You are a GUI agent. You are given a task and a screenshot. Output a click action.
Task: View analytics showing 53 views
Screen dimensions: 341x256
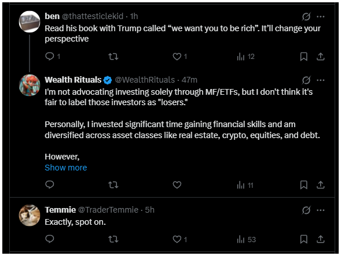[x=246, y=239]
